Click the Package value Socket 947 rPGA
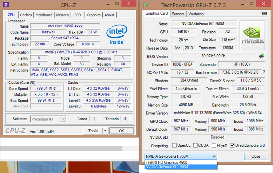The height and width of the screenshot is (173, 273). point(65,38)
